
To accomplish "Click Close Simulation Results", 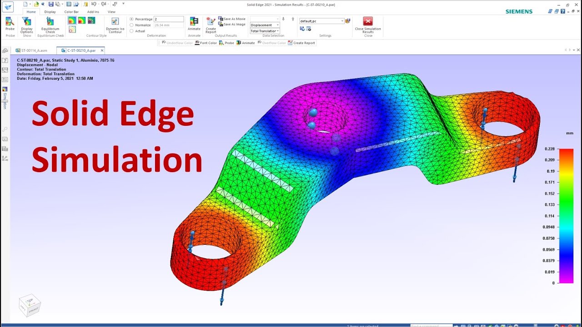I will point(368,25).
